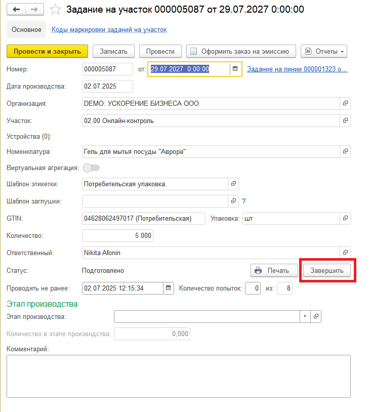The height and width of the screenshot is (412, 370).
Task: Open the Номенклатура item via open icon
Action: click(345, 151)
